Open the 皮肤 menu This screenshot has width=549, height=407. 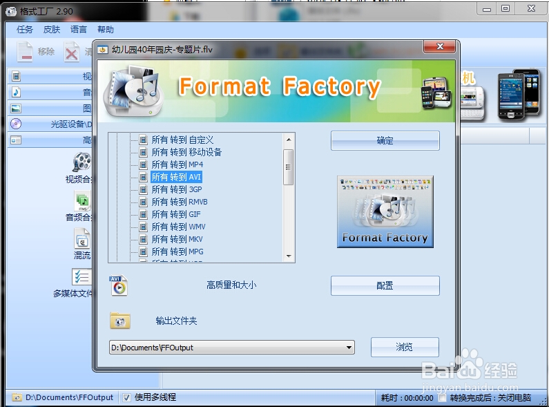[52, 30]
